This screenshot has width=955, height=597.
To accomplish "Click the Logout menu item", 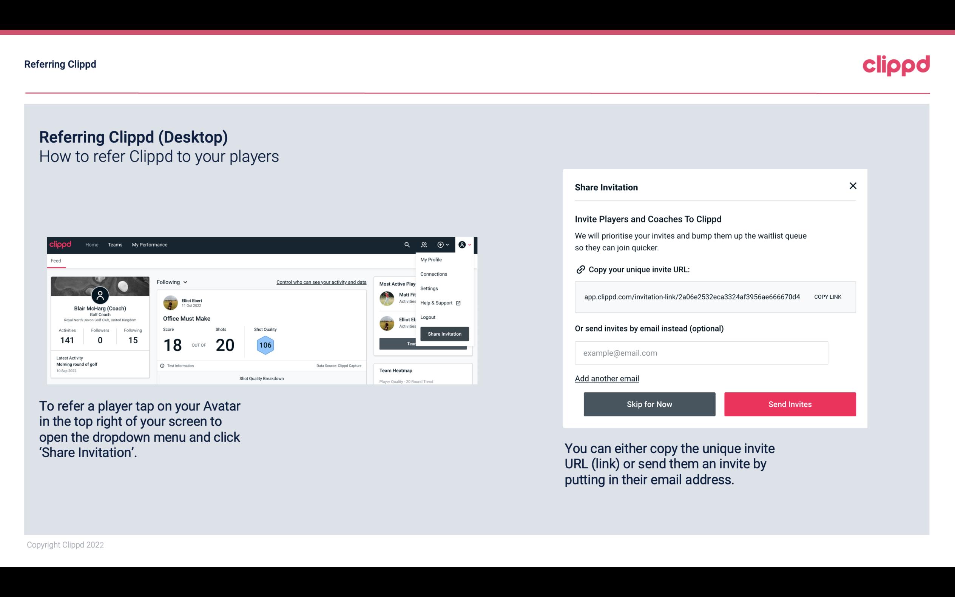I will (x=427, y=317).
